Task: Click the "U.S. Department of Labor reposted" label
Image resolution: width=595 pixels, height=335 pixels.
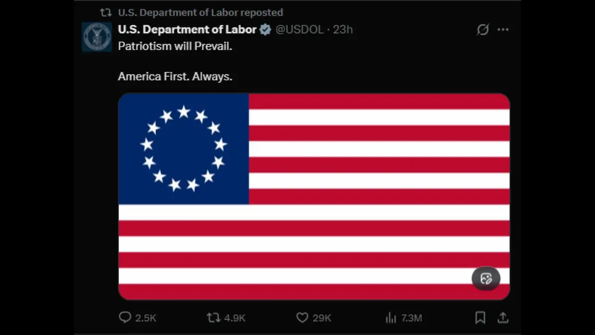Action: (x=200, y=12)
